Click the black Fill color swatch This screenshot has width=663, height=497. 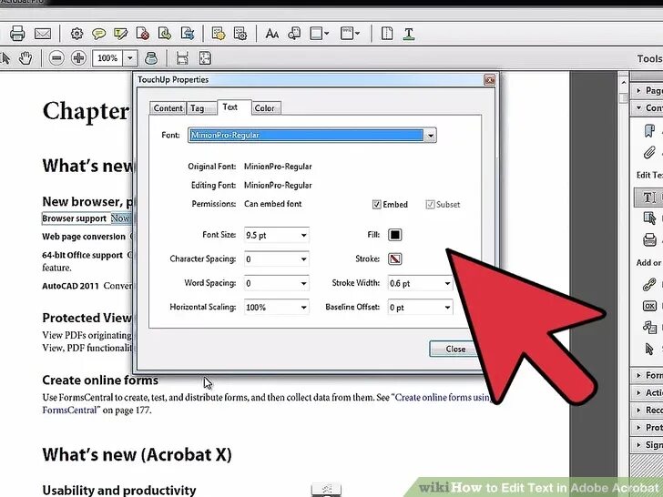coord(395,235)
